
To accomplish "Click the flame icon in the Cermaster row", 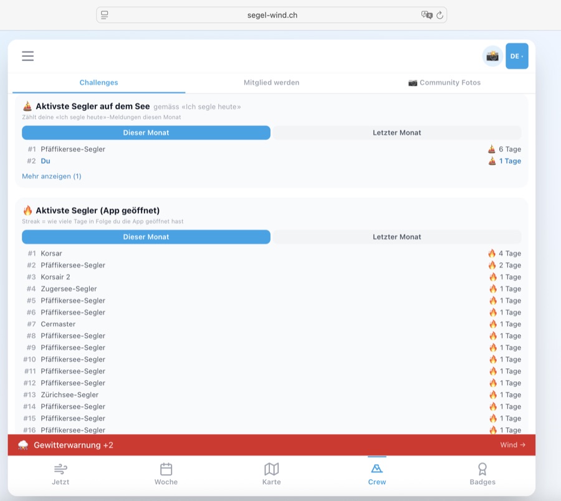I will (493, 324).
